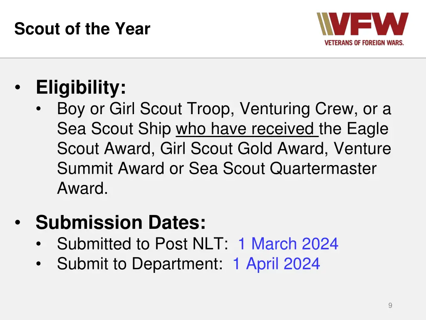Click the words 'Eagle Scout Award'
Viewport: 426px width, 320px height.
pos(368,129)
